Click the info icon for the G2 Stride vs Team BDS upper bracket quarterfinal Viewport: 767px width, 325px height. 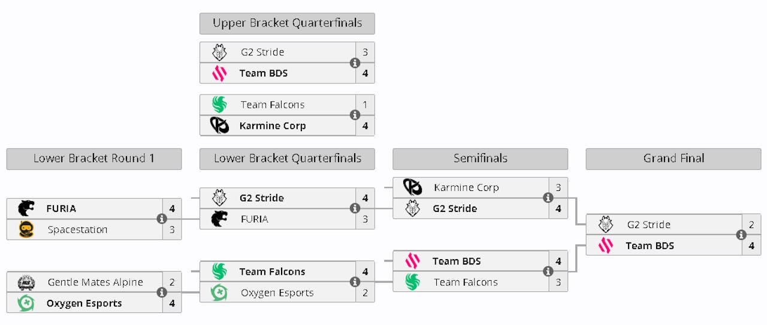355,63
